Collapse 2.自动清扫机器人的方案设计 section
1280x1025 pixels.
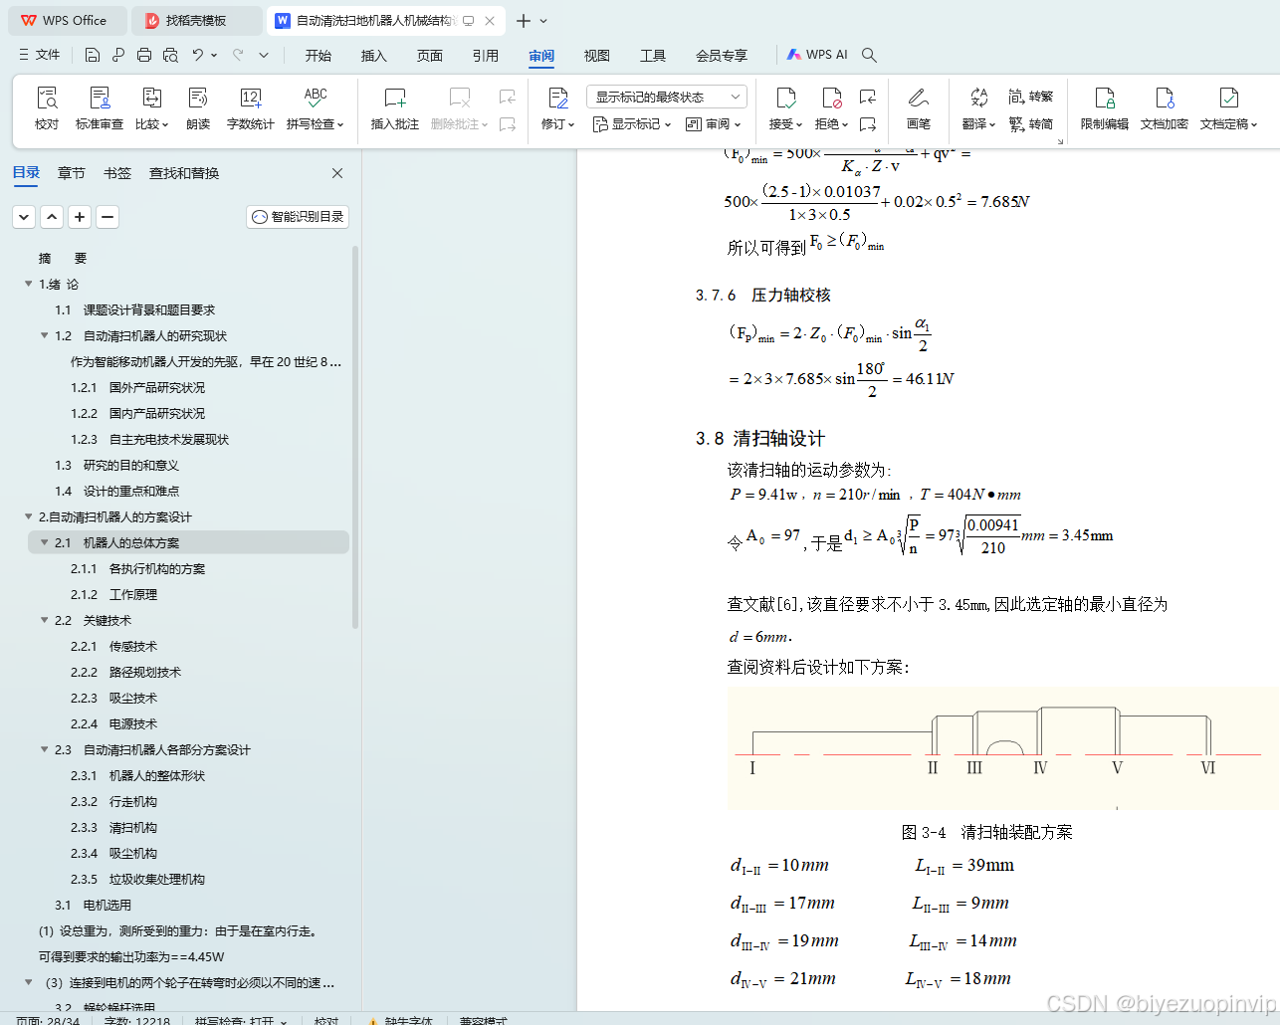[28, 516]
